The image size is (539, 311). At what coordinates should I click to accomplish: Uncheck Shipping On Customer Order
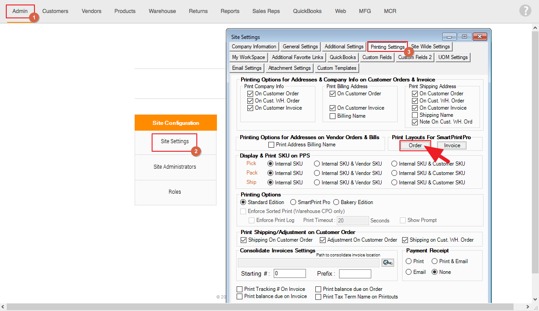244,240
